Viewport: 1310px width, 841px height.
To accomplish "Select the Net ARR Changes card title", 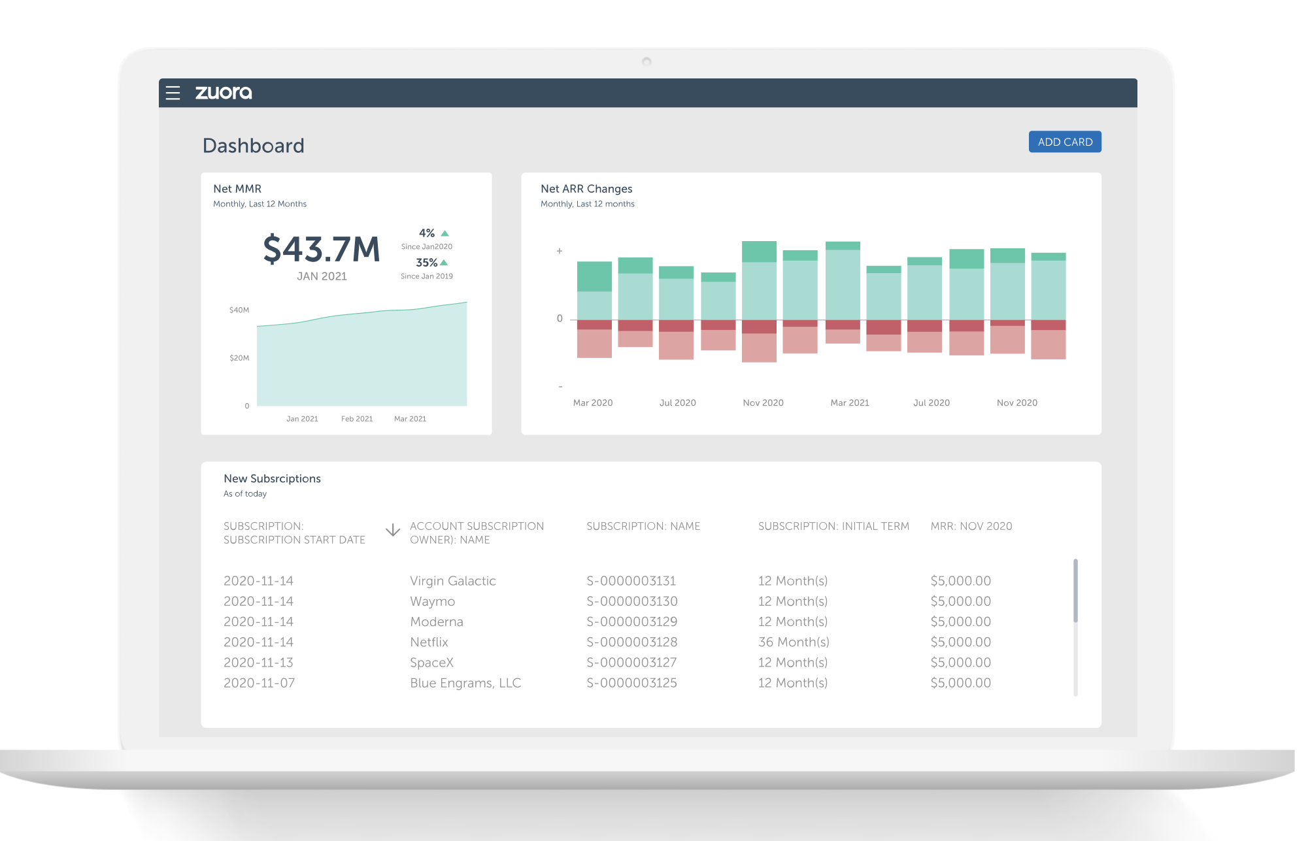I will click(586, 189).
